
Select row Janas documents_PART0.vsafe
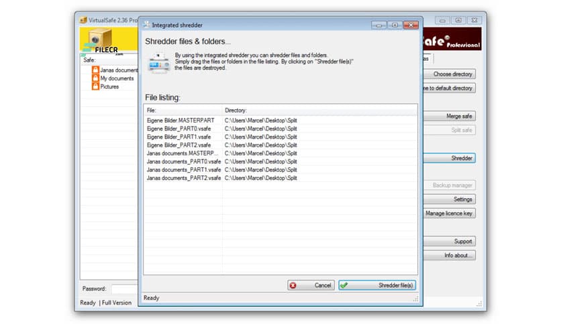(280, 161)
